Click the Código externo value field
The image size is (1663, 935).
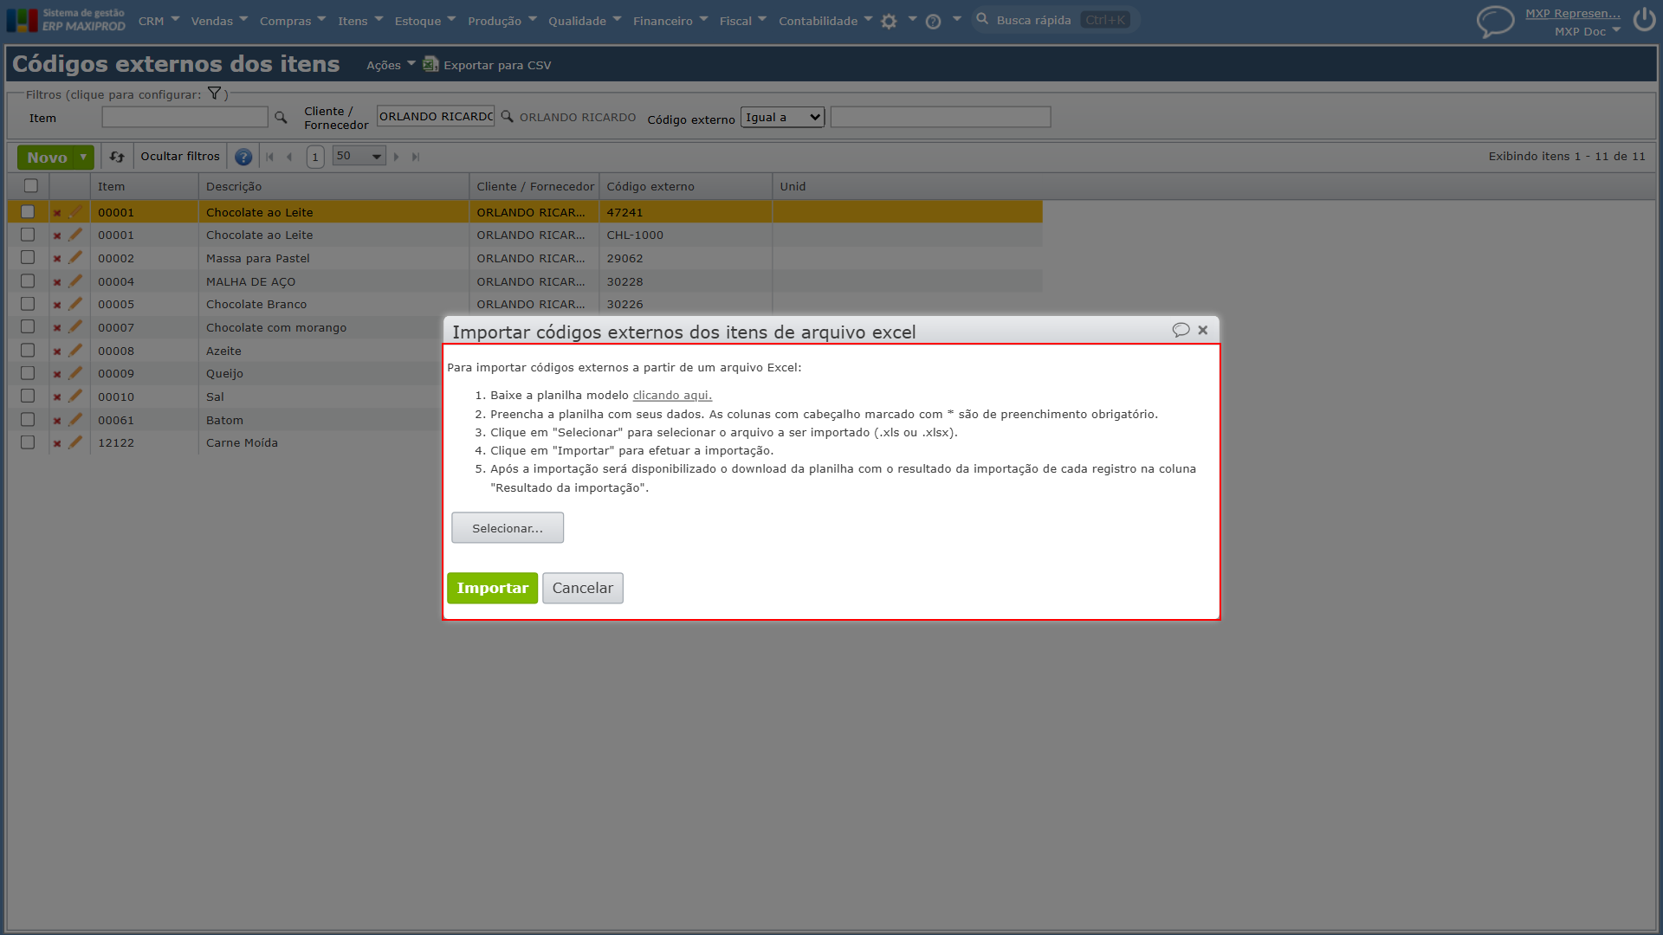pyautogui.click(x=941, y=117)
